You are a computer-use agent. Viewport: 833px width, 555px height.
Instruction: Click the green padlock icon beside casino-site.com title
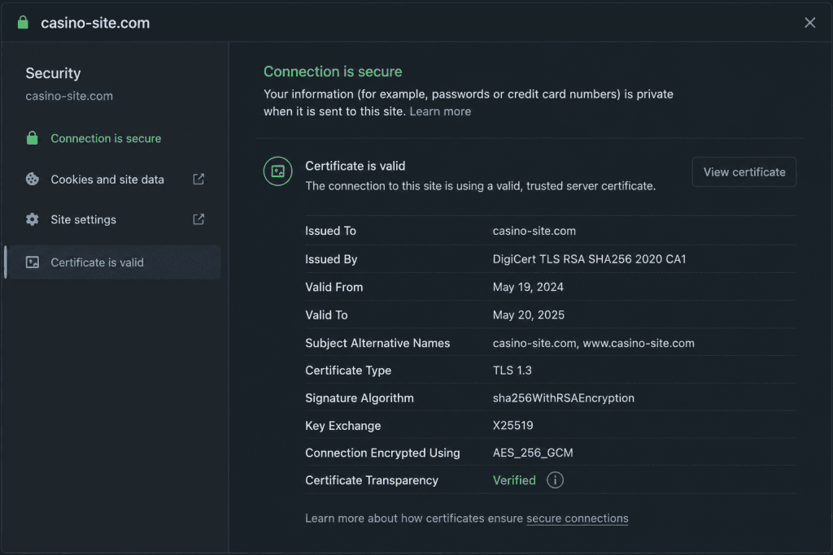23,22
